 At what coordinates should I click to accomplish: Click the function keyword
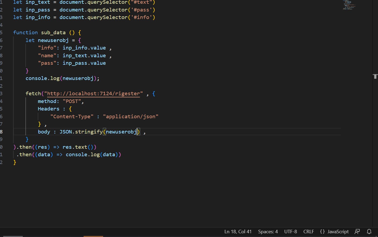click(25, 33)
